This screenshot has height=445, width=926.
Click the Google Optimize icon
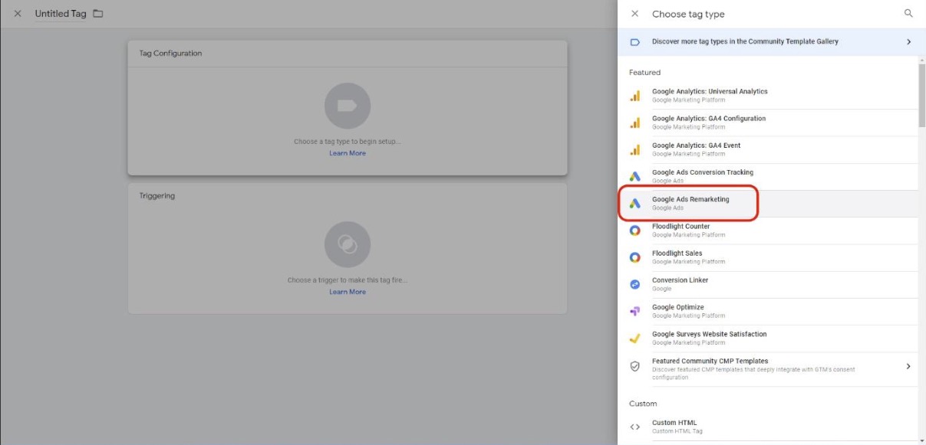[634, 311]
